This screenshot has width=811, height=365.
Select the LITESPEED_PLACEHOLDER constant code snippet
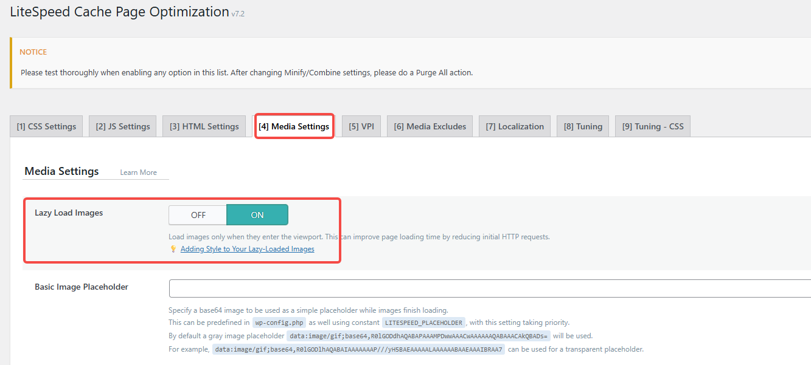pyautogui.click(x=423, y=322)
